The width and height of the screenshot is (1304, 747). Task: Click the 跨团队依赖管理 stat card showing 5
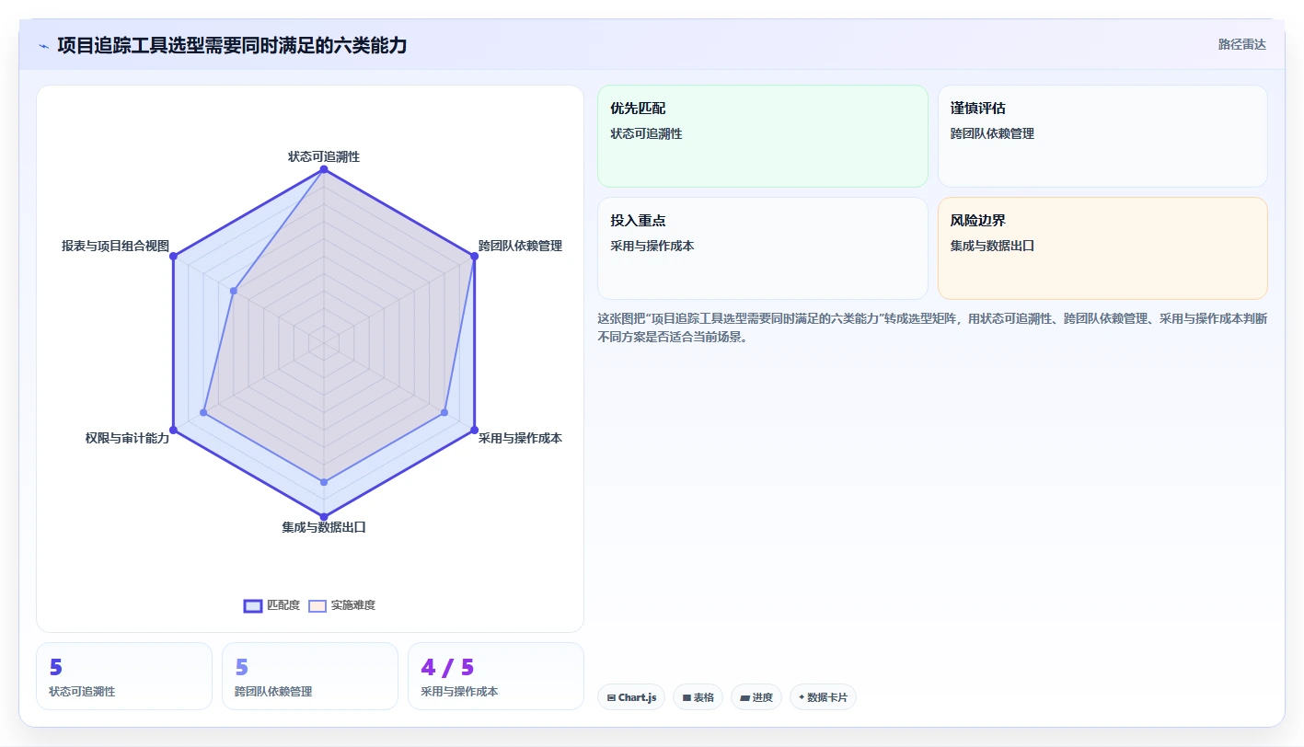pyautogui.click(x=310, y=676)
